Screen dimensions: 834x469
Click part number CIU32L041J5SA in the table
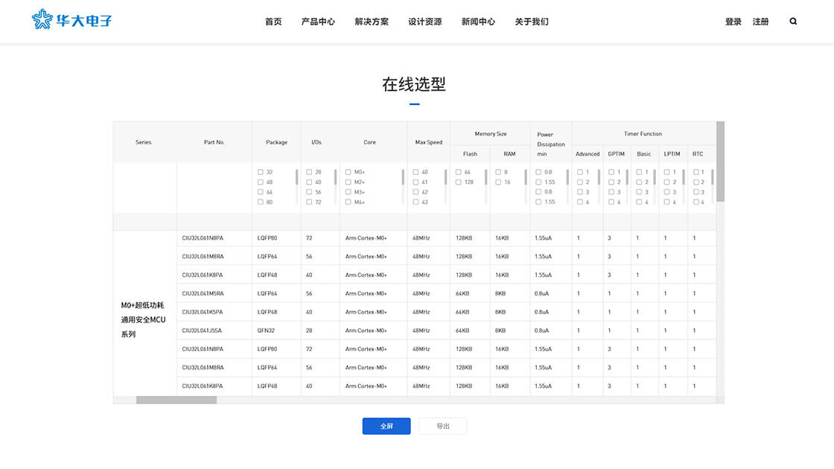tap(202, 331)
